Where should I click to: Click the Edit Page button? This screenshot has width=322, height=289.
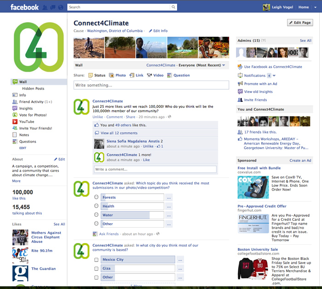[x=300, y=23]
